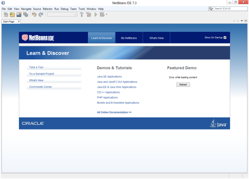
Task: Click the NetBeans title bar app icon
Action: click(x=3, y=3)
